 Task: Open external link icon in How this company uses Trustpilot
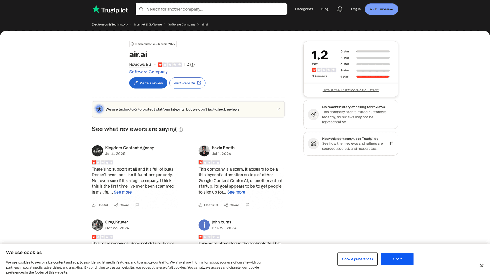[392, 144]
